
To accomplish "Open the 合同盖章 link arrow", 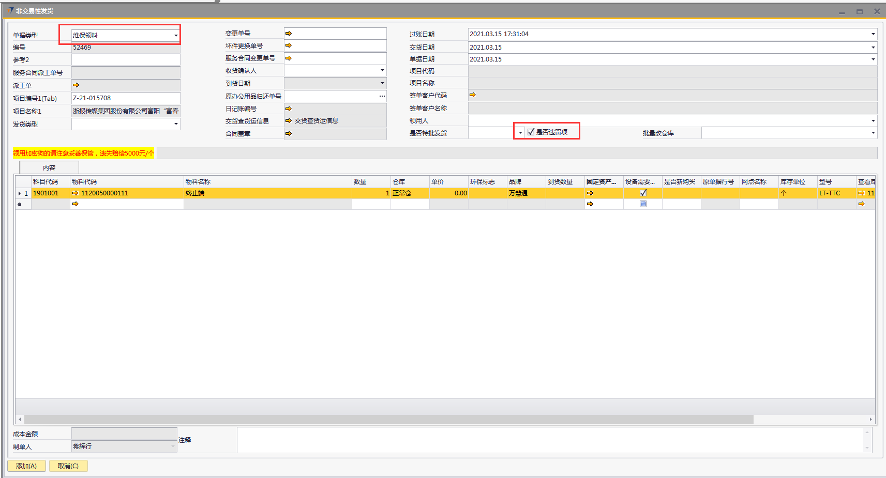I will pyautogui.click(x=289, y=134).
